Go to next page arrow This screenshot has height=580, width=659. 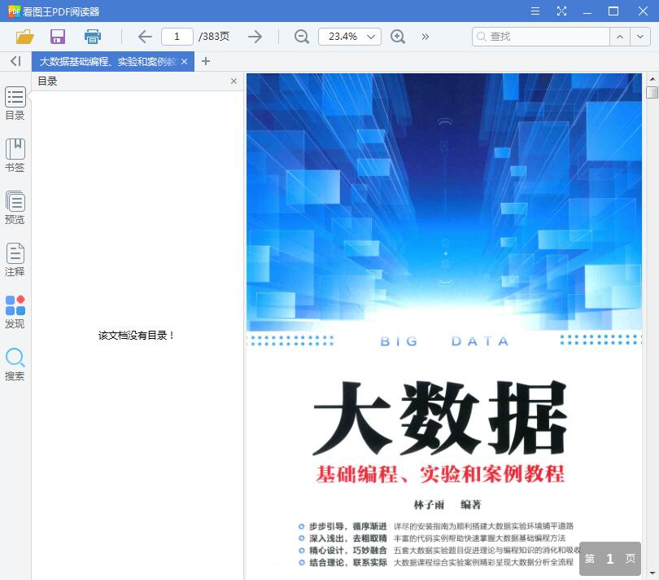[x=255, y=37]
